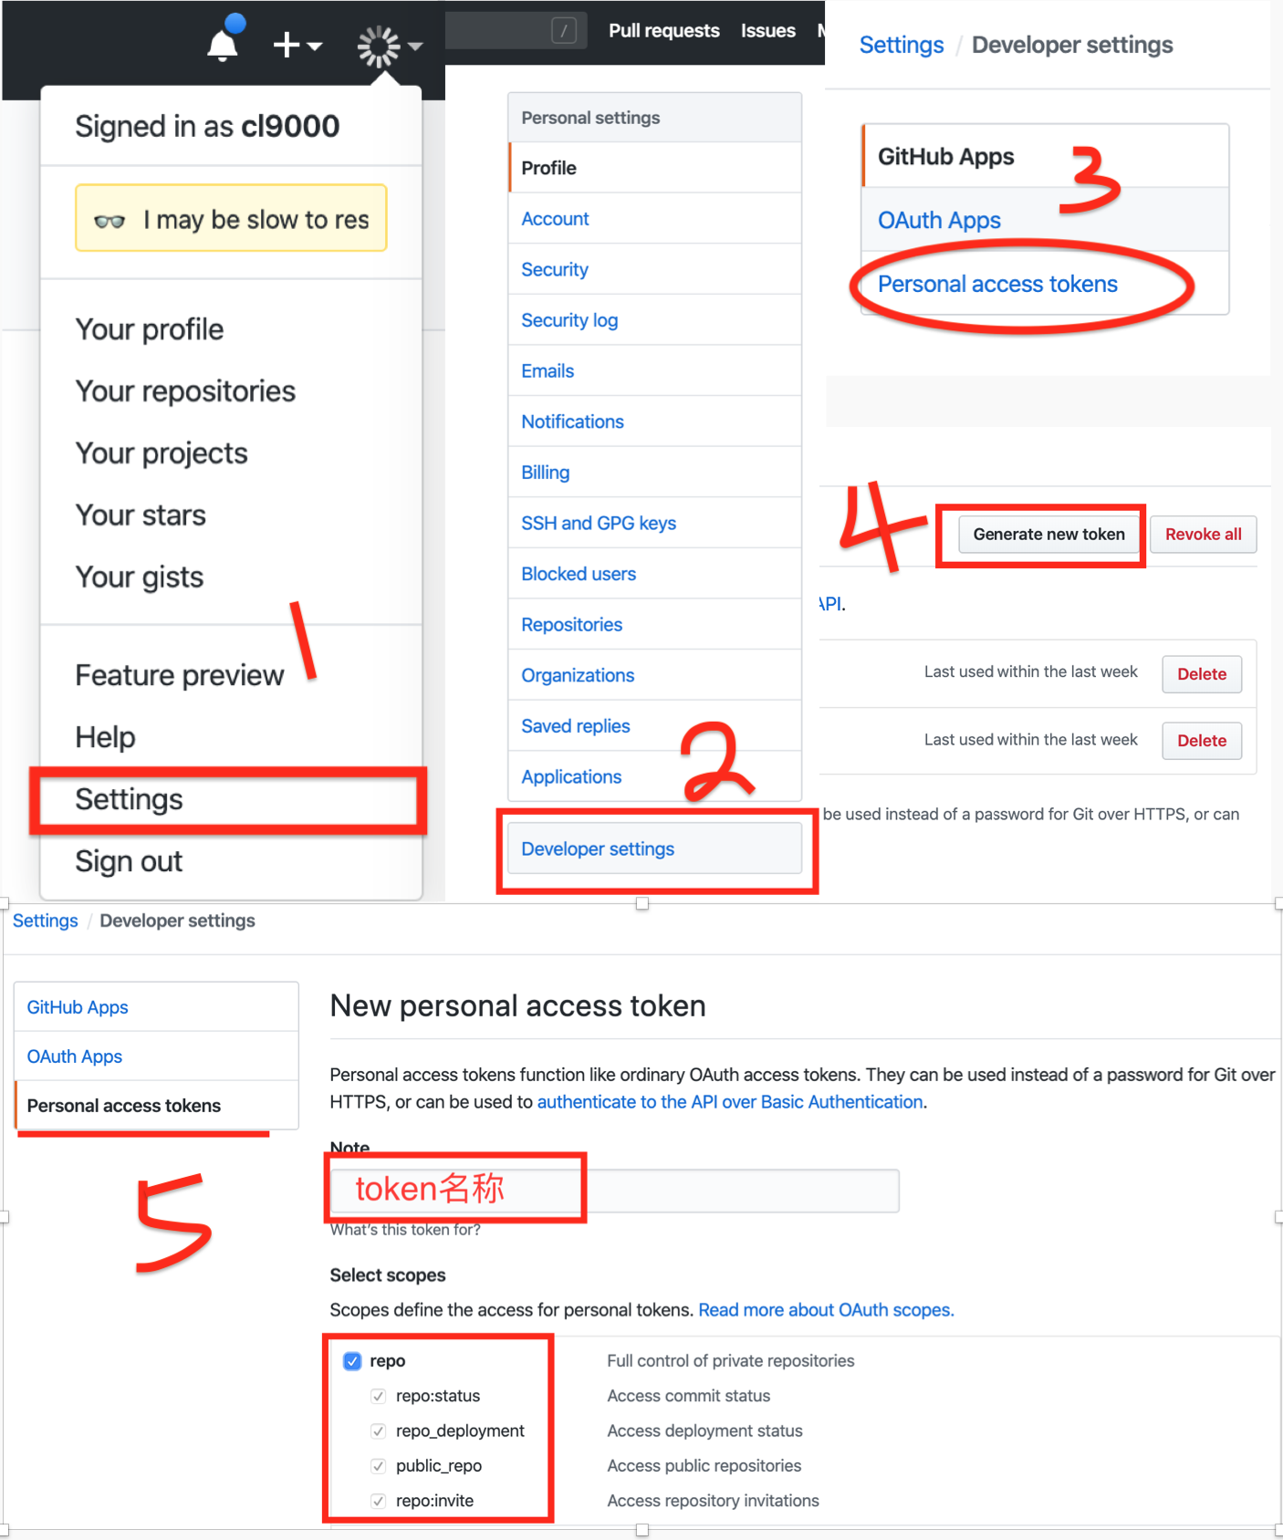Toggle the public_repo checkbox
This screenshot has height=1540, width=1283.
[x=378, y=1466]
